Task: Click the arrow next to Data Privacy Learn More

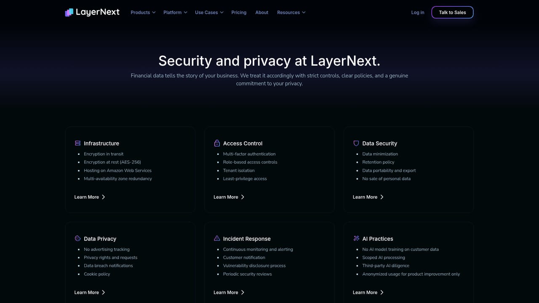Action: [x=103, y=292]
